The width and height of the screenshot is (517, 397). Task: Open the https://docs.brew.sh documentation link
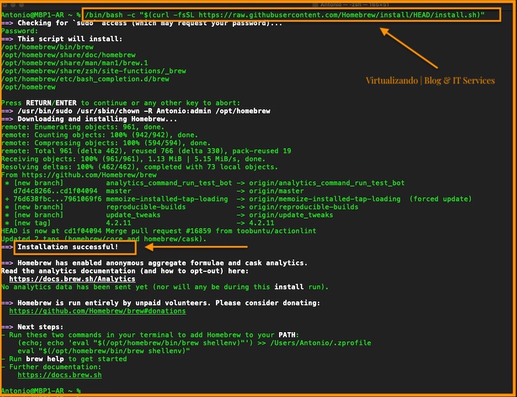pos(60,375)
